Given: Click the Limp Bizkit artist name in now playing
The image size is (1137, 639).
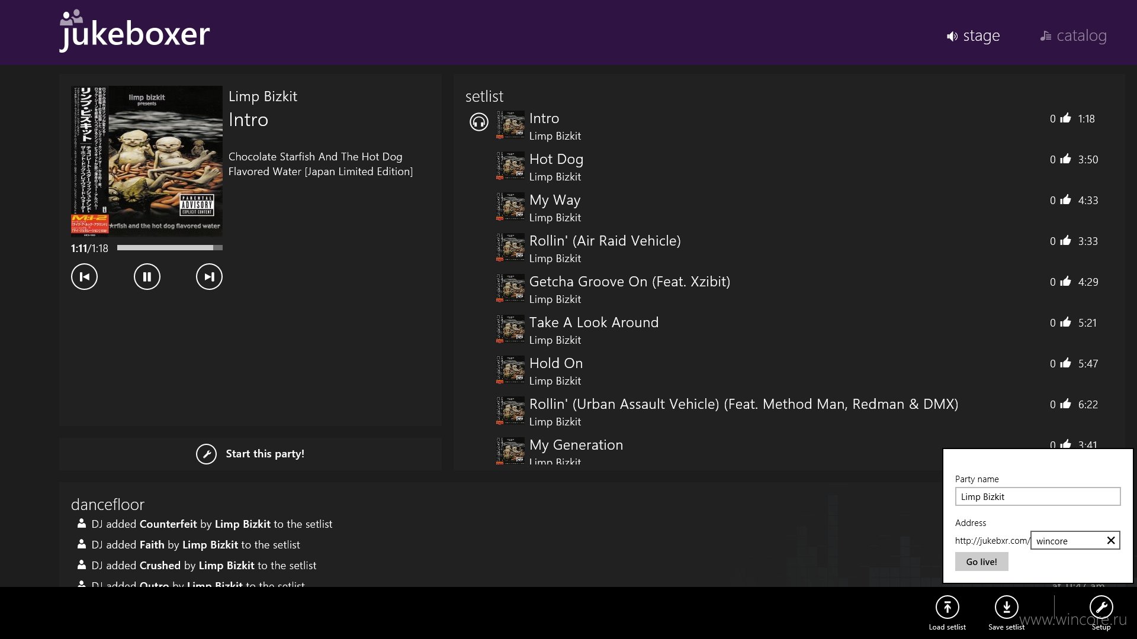Looking at the screenshot, I should pyautogui.click(x=263, y=96).
